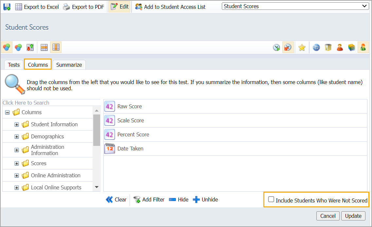This screenshot has width=372, height=227.
Task: Enable Include Students Who Were Not Scored
Action: click(271, 200)
